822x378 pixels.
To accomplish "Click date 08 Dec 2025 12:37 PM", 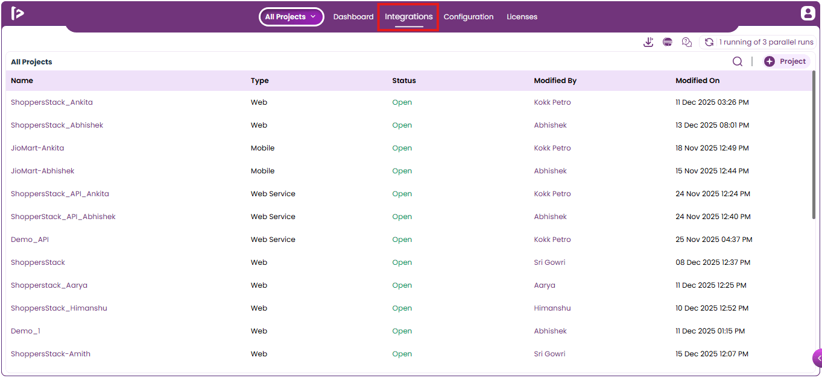I will 713,262.
